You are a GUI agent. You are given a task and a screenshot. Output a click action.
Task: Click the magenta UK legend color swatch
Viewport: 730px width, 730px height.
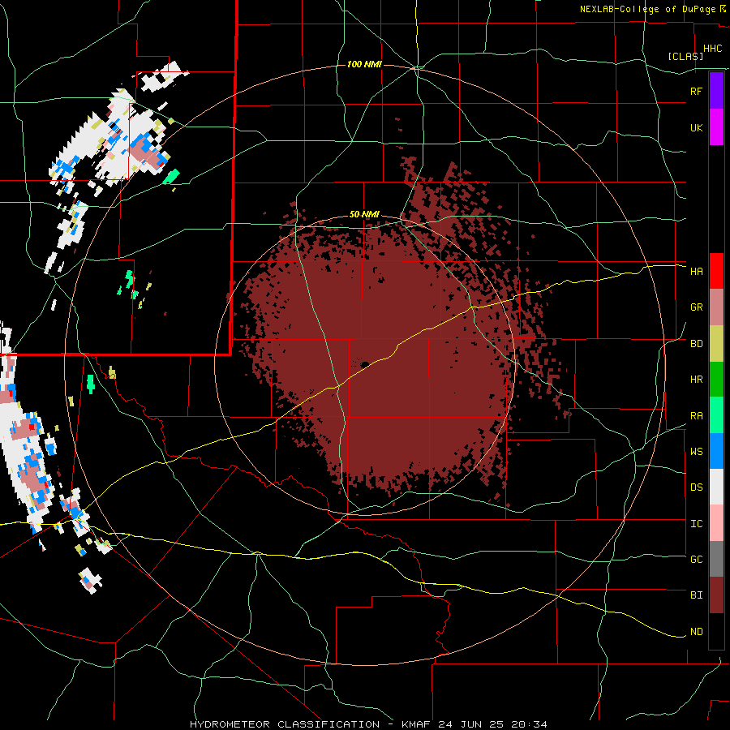[x=716, y=127]
